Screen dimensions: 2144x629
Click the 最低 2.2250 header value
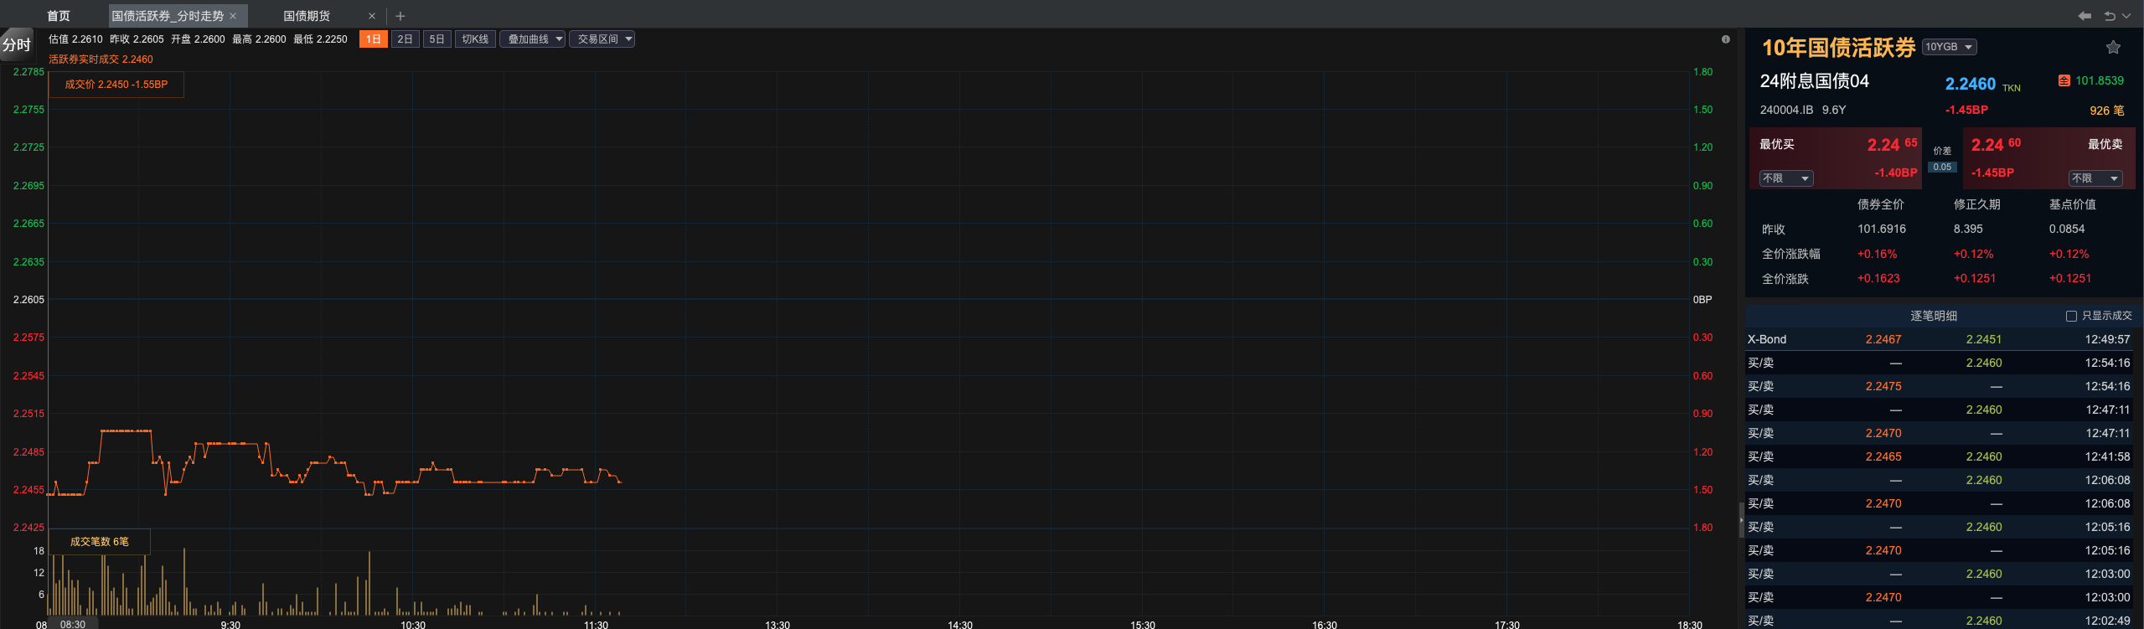[x=320, y=39]
